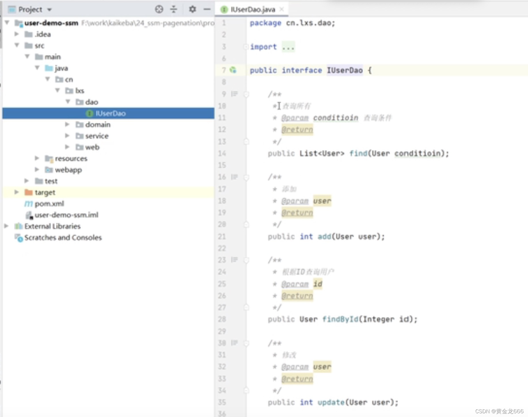528x417 pixels.
Task: Expand the .idea folder
Action: click(17, 34)
